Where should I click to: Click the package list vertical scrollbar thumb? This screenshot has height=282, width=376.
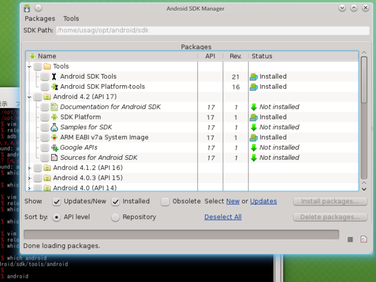[x=364, y=80]
